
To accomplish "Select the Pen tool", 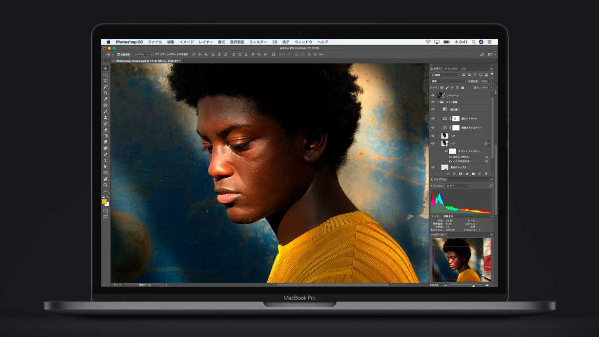I will pyautogui.click(x=106, y=154).
